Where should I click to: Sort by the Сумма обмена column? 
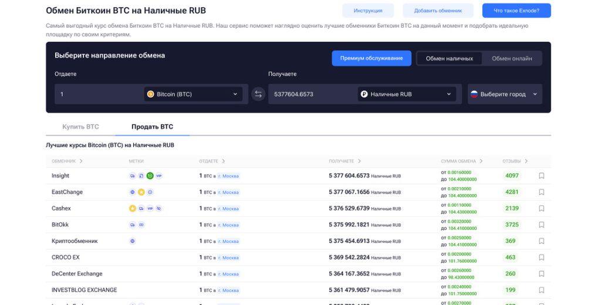coord(461,161)
